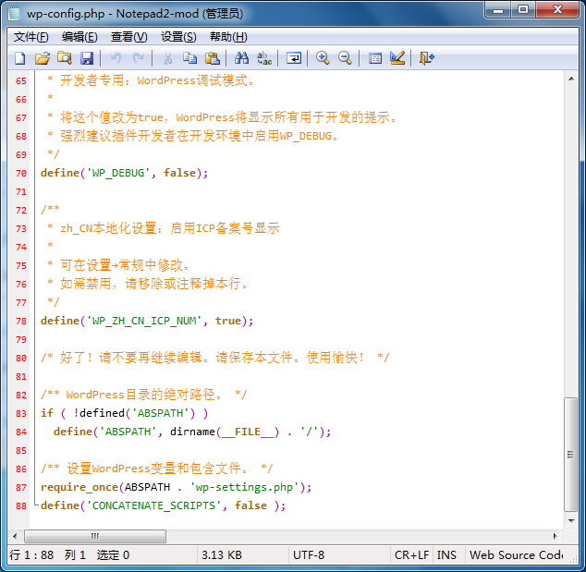Open the 编辑(E) menu

click(79, 37)
